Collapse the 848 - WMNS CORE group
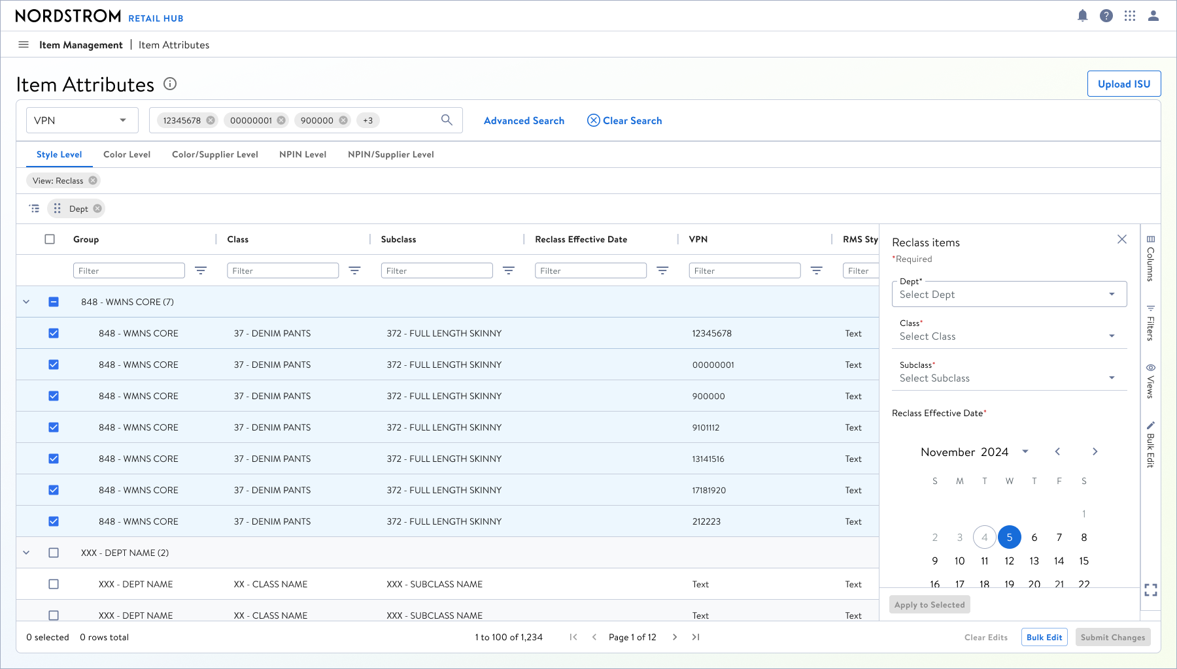1177x669 pixels. [26, 302]
